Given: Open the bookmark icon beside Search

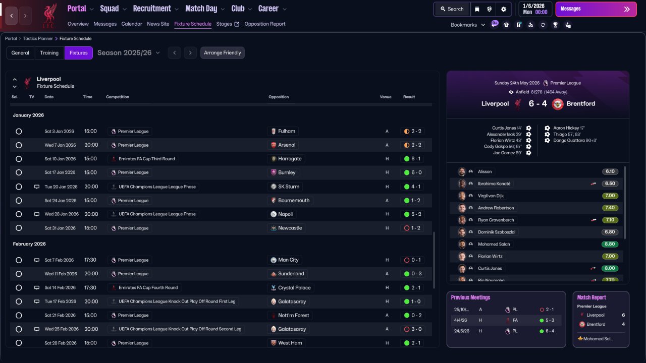Looking at the screenshot, I should (x=477, y=9).
